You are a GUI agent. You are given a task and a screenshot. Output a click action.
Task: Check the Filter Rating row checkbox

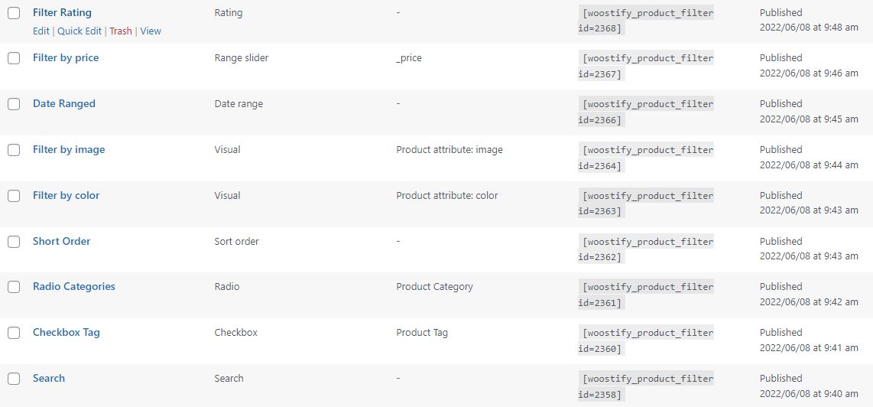14,13
